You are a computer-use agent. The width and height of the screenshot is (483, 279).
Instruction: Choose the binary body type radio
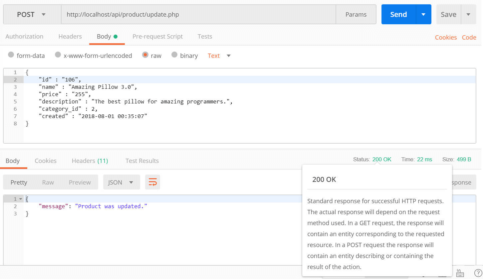pyautogui.click(x=174, y=55)
